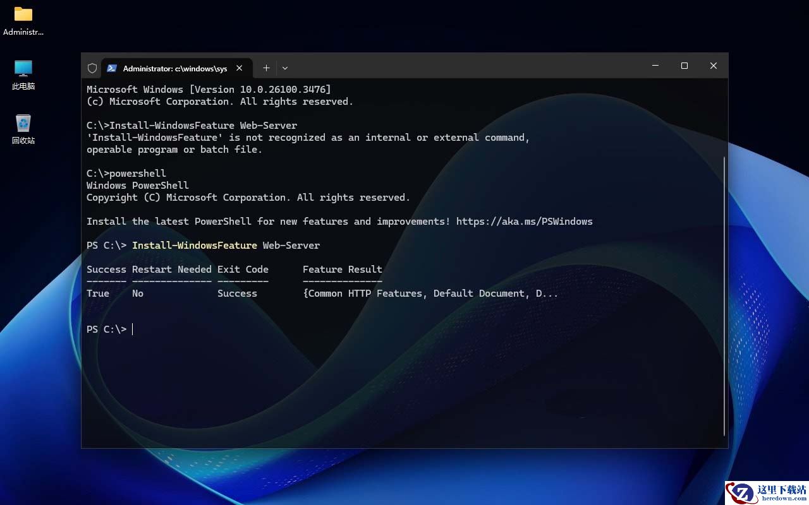Close the Administrator terminal tab

(x=240, y=68)
